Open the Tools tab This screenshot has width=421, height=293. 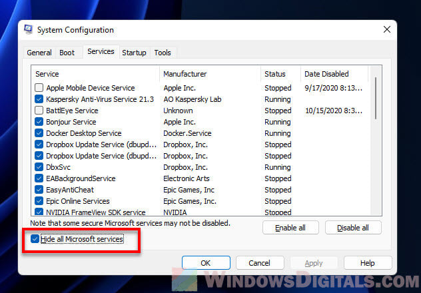tap(163, 53)
